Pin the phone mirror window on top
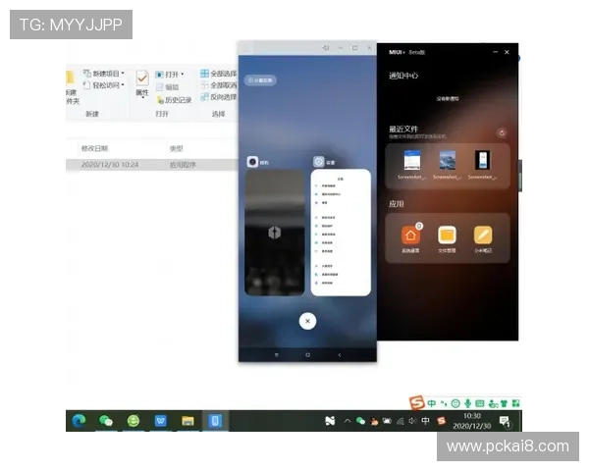Screen dimensions: 589x471 point(325,48)
